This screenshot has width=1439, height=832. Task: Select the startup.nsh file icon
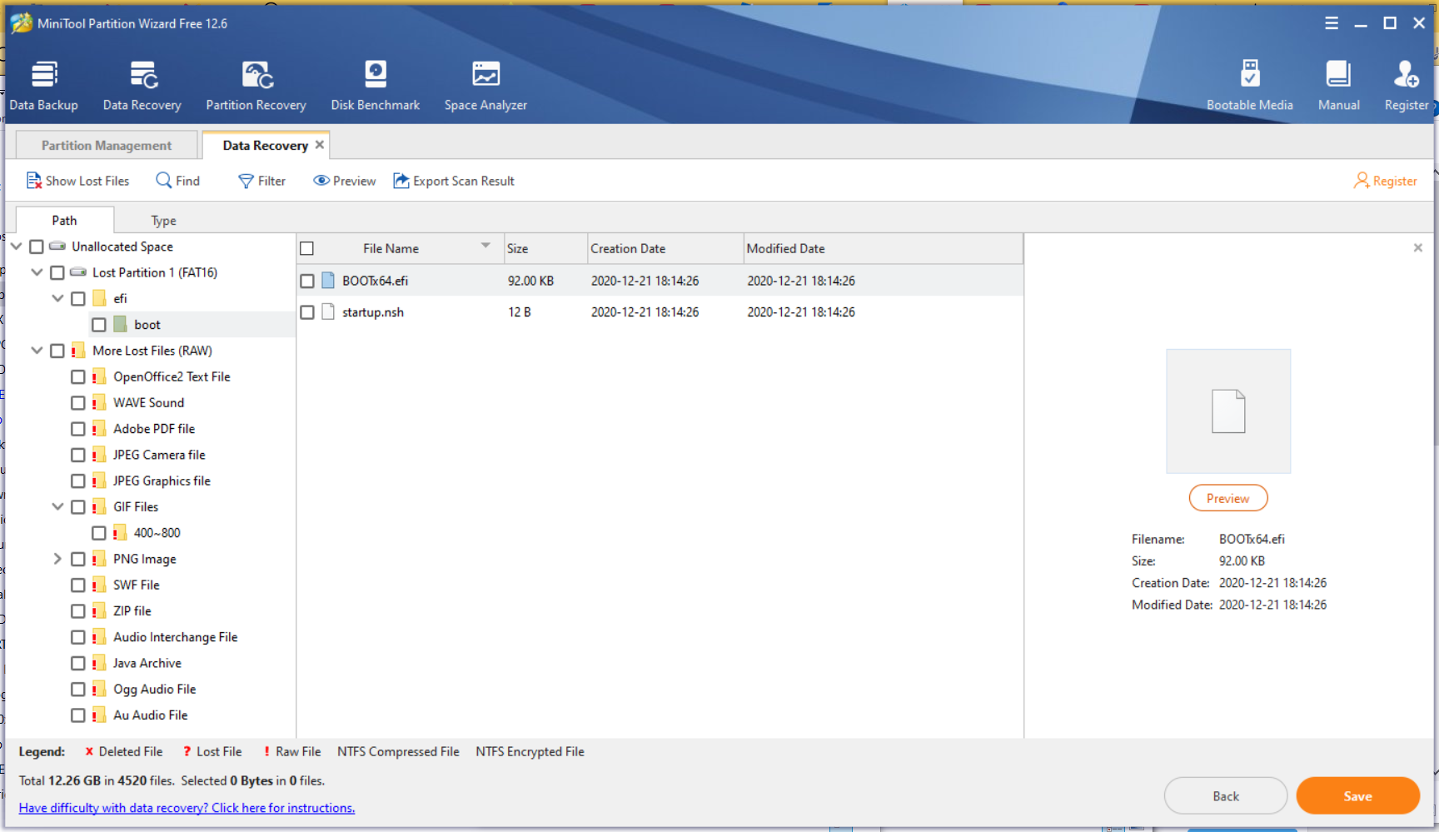[x=328, y=311]
